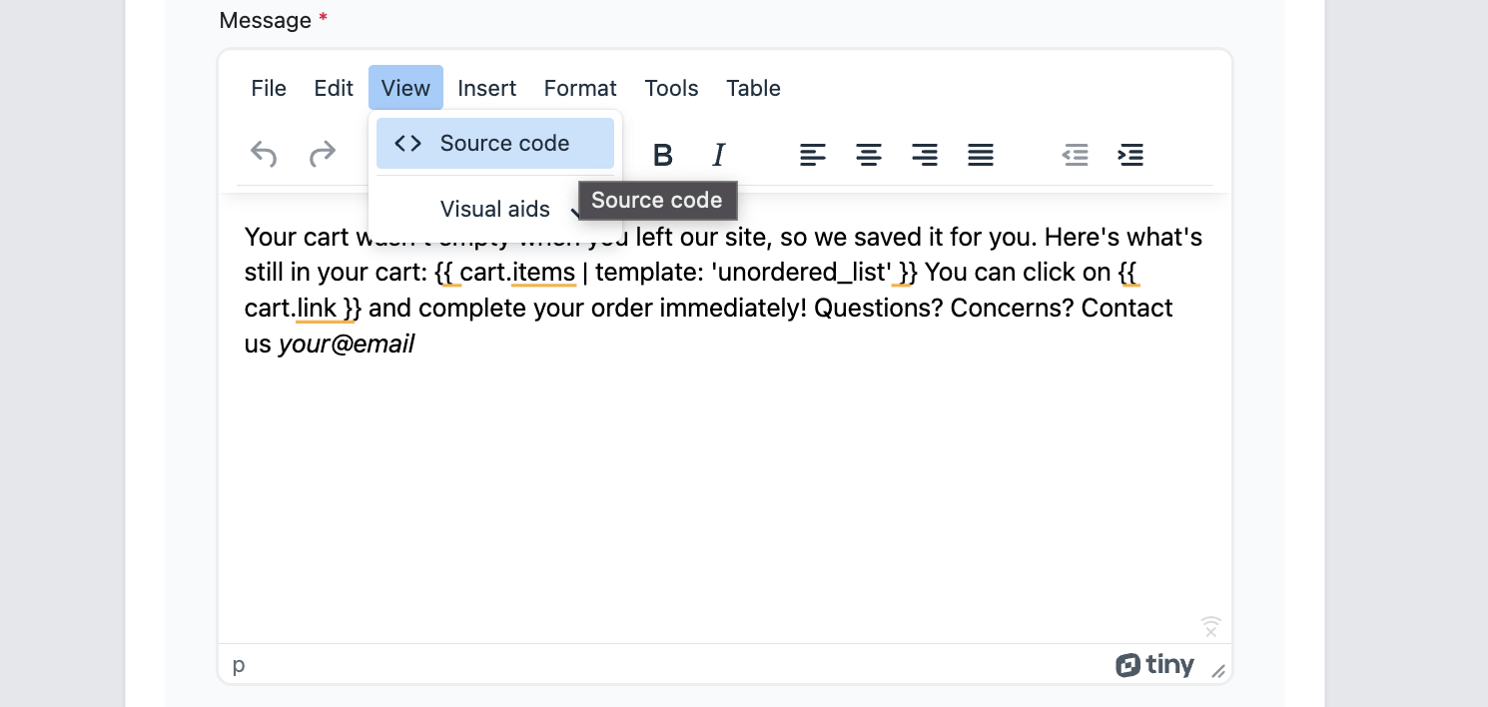Screen dimensions: 1488x707
Task: Click the tiny logo link
Action: click(1154, 665)
